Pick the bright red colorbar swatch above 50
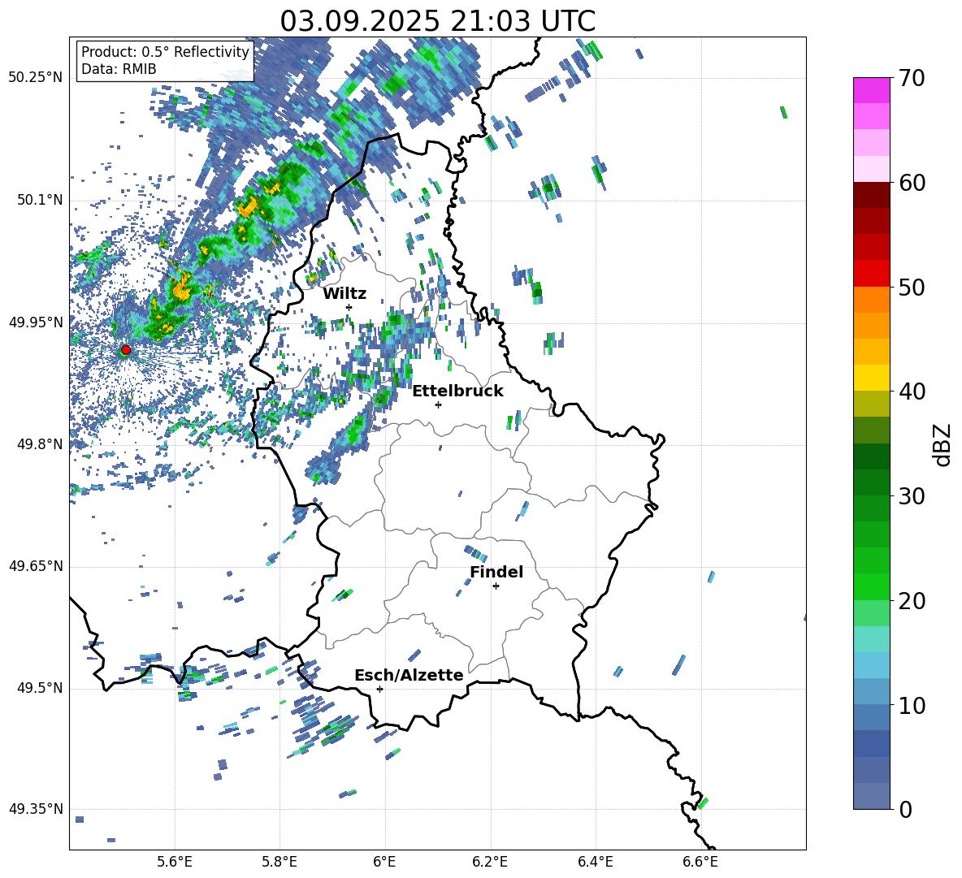This screenshot has height=878, width=962. pyautogui.click(x=871, y=274)
